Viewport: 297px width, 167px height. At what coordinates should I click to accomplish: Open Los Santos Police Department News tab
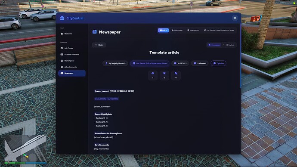(x=219, y=30)
